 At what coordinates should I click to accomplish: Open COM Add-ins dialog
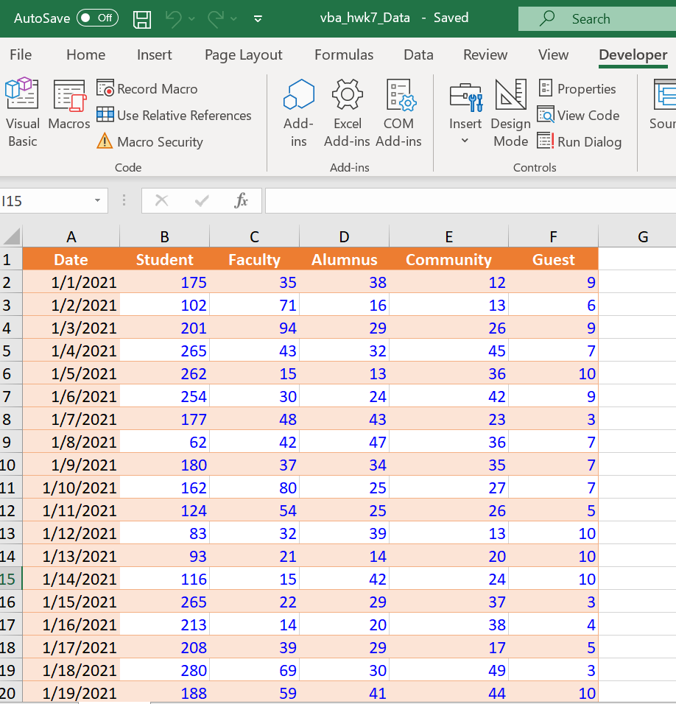[398, 112]
